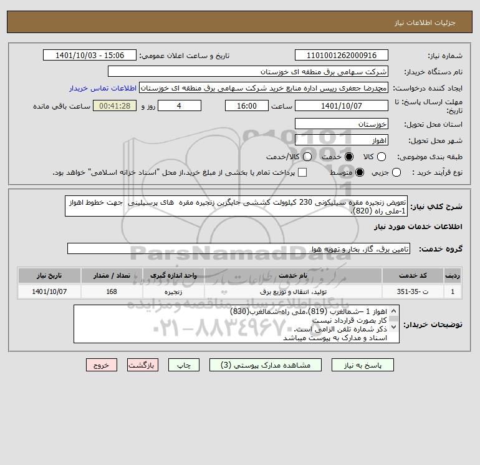The image size is (480, 465).
Task: Click the unit cell زنجیره
Action: pyautogui.click(x=173, y=291)
